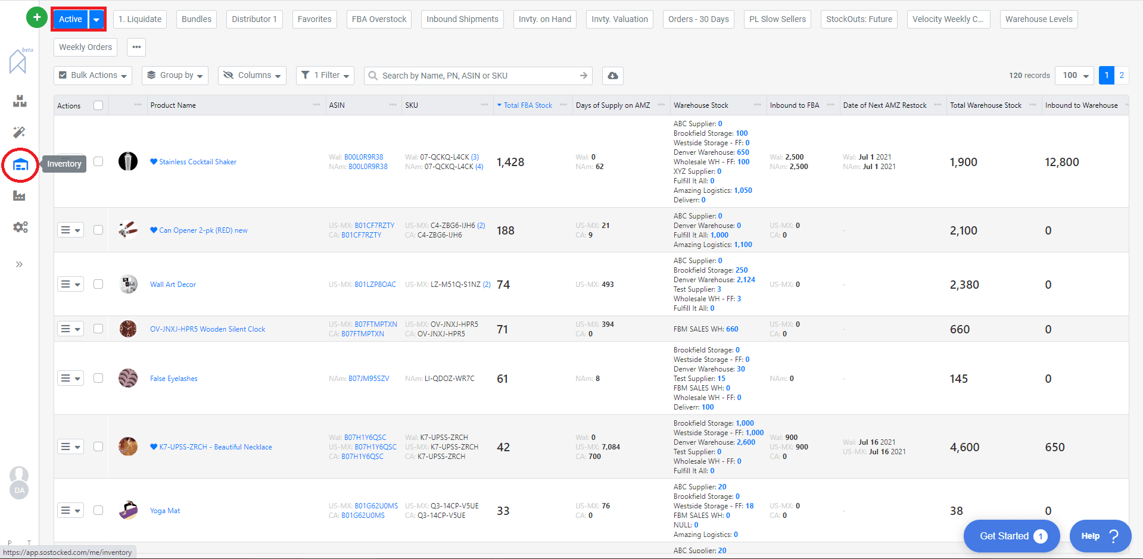This screenshot has height=559, width=1143.
Task: Click the Help button
Action: pyautogui.click(x=1100, y=536)
